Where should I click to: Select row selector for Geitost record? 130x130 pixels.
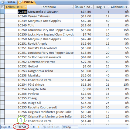click(2, 66)
